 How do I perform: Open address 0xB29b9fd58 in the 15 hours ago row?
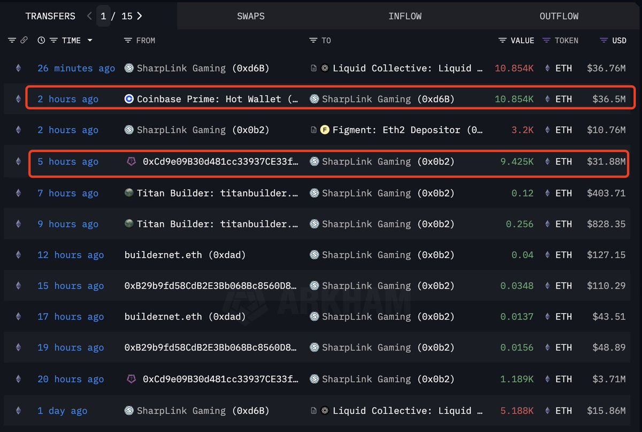pos(211,286)
